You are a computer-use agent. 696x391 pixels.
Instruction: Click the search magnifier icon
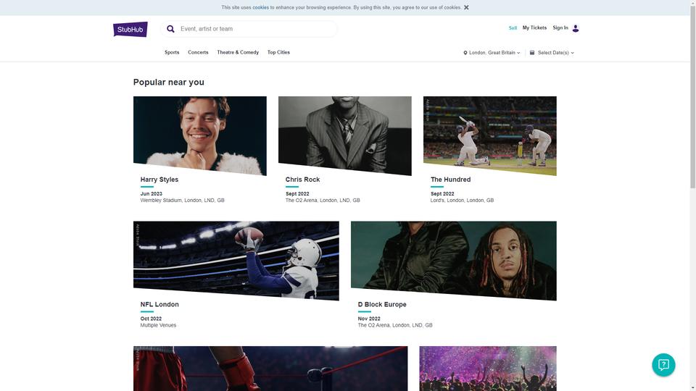pyautogui.click(x=170, y=29)
